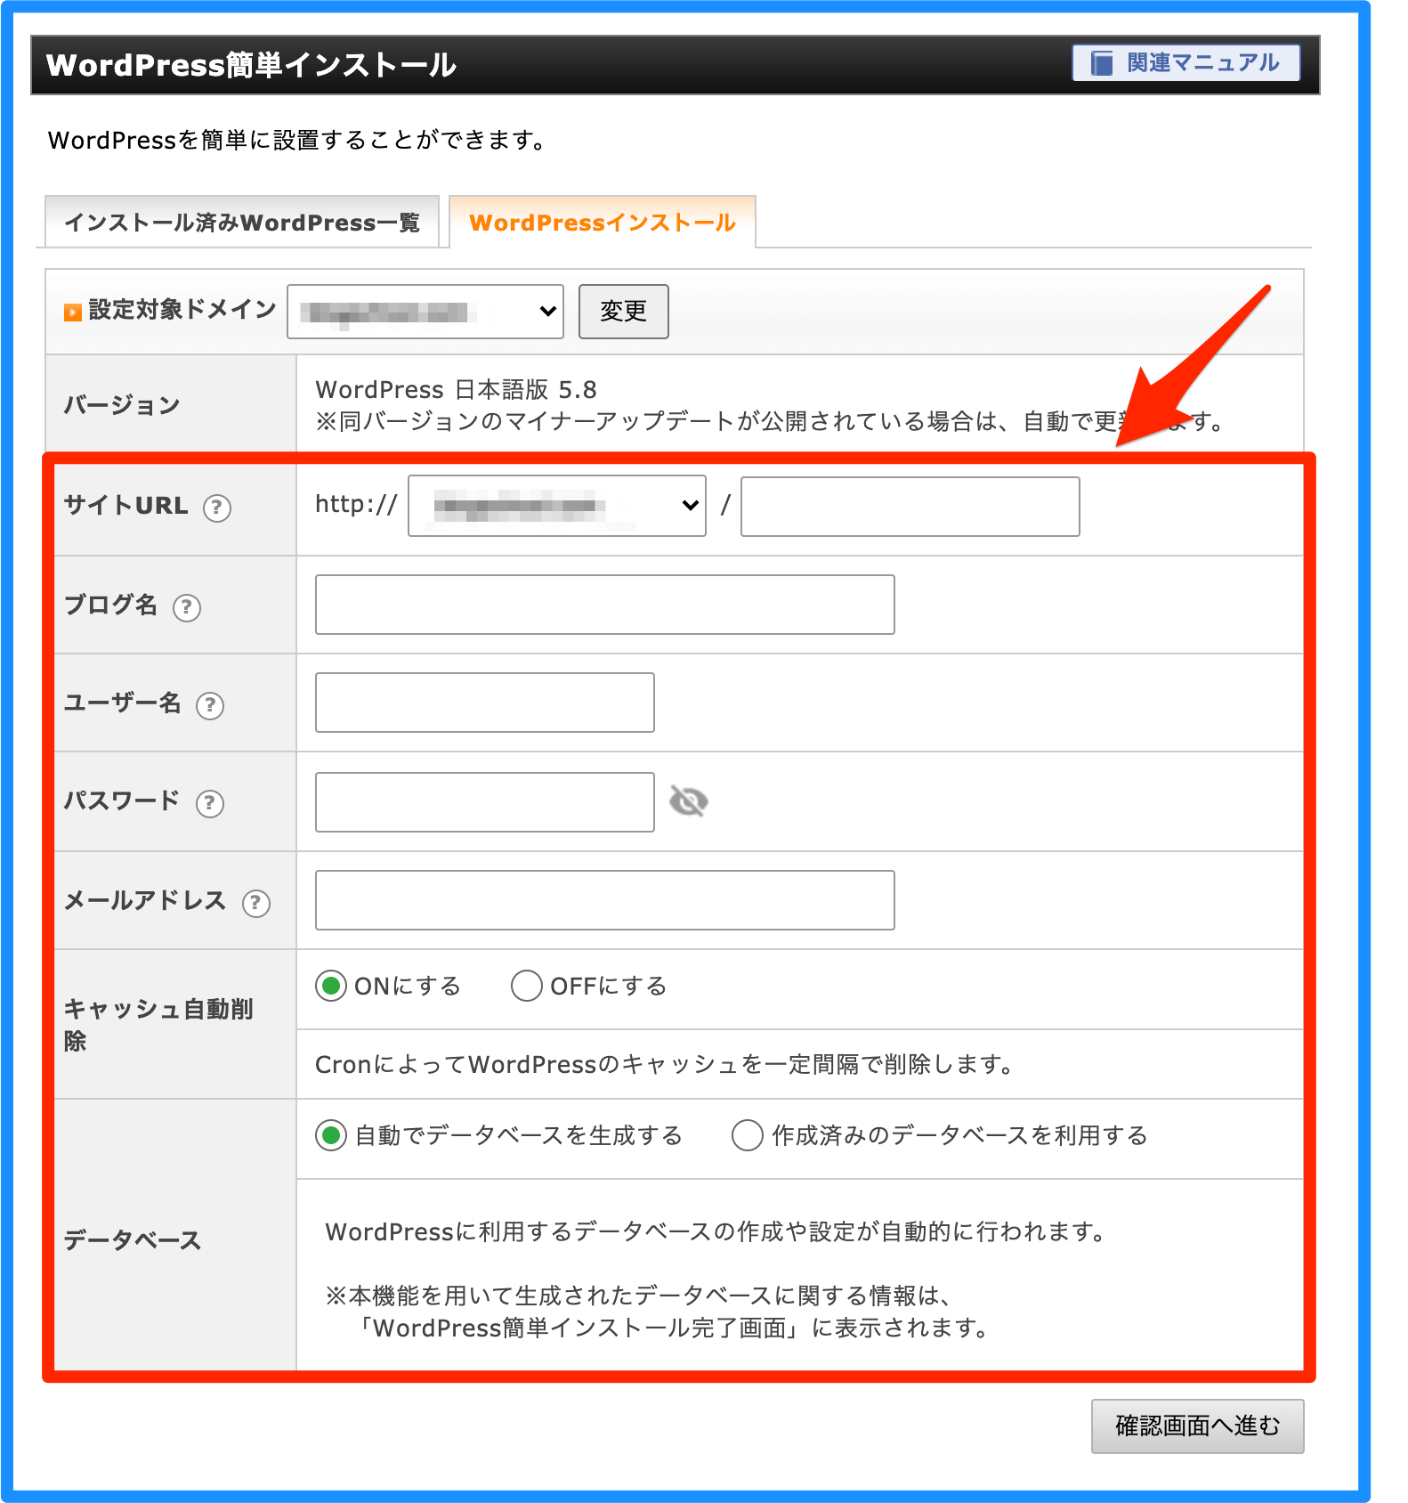Screen dimensions: 1408x1503
Task: Focus the パスワード input field
Action: coord(485,802)
